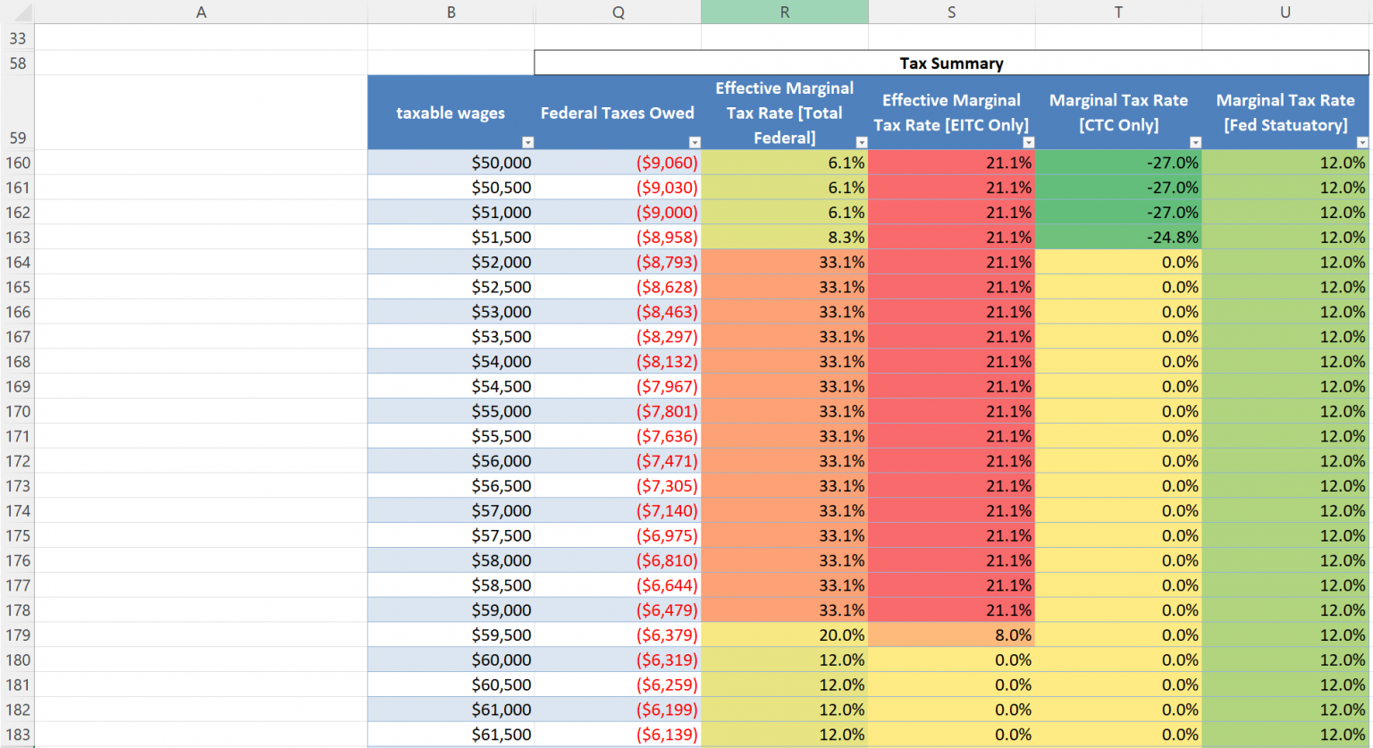Screen dimensions: 1373x748
Task: Open the filter for Effective Marginal Tax Rate [Total Federal]
Action: pos(862,141)
